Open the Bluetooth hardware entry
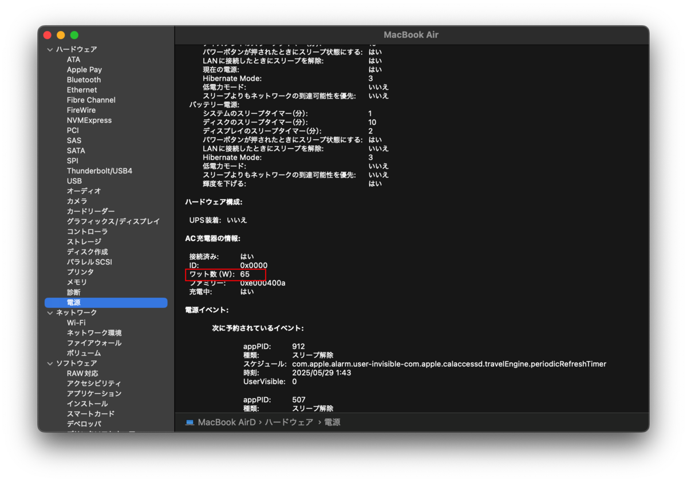Image resolution: width=687 pixels, height=482 pixels. pyautogui.click(x=84, y=80)
